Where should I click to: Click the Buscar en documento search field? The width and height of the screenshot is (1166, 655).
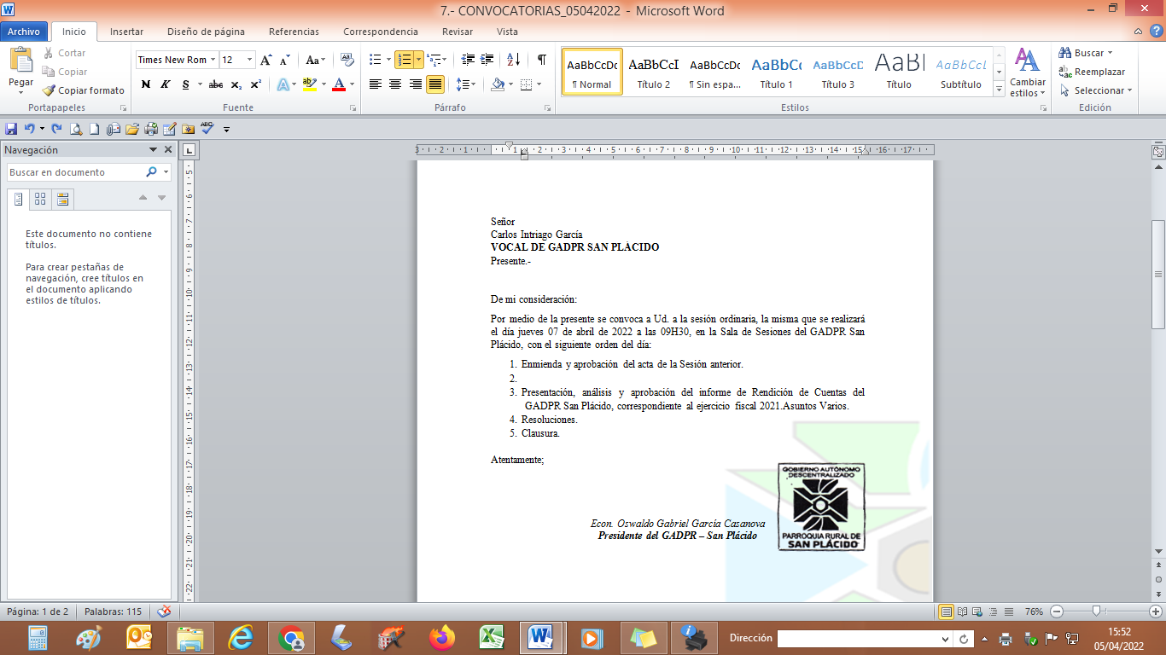point(75,172)
